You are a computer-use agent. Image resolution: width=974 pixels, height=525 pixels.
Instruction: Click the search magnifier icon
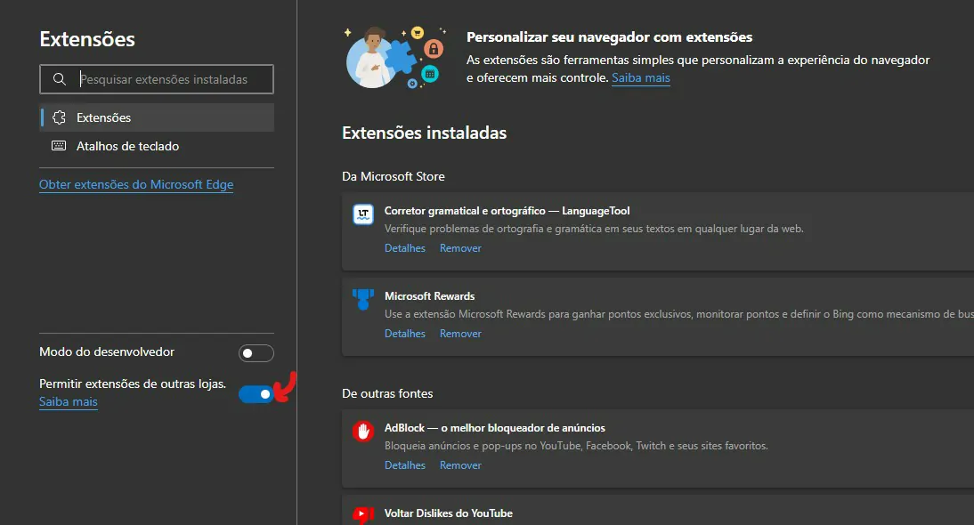(59, 79)
